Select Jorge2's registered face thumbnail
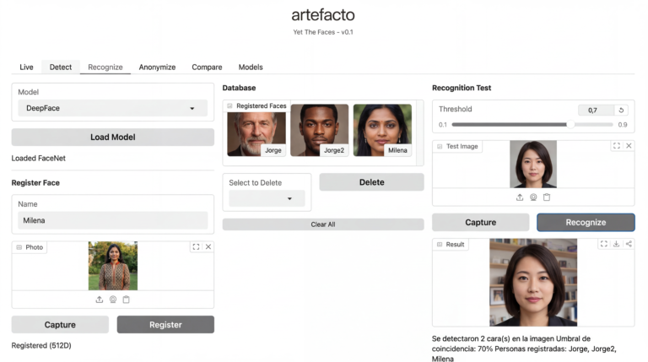 319,130
